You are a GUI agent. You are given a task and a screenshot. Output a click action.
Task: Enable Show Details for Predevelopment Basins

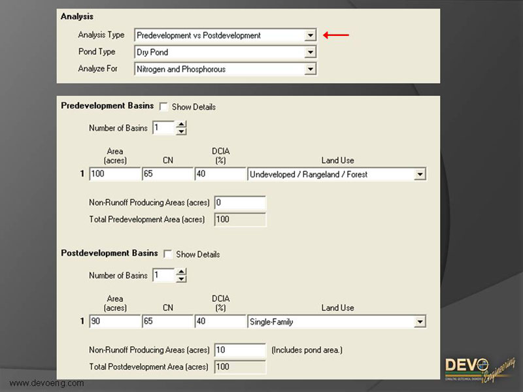tap(163, 106)
